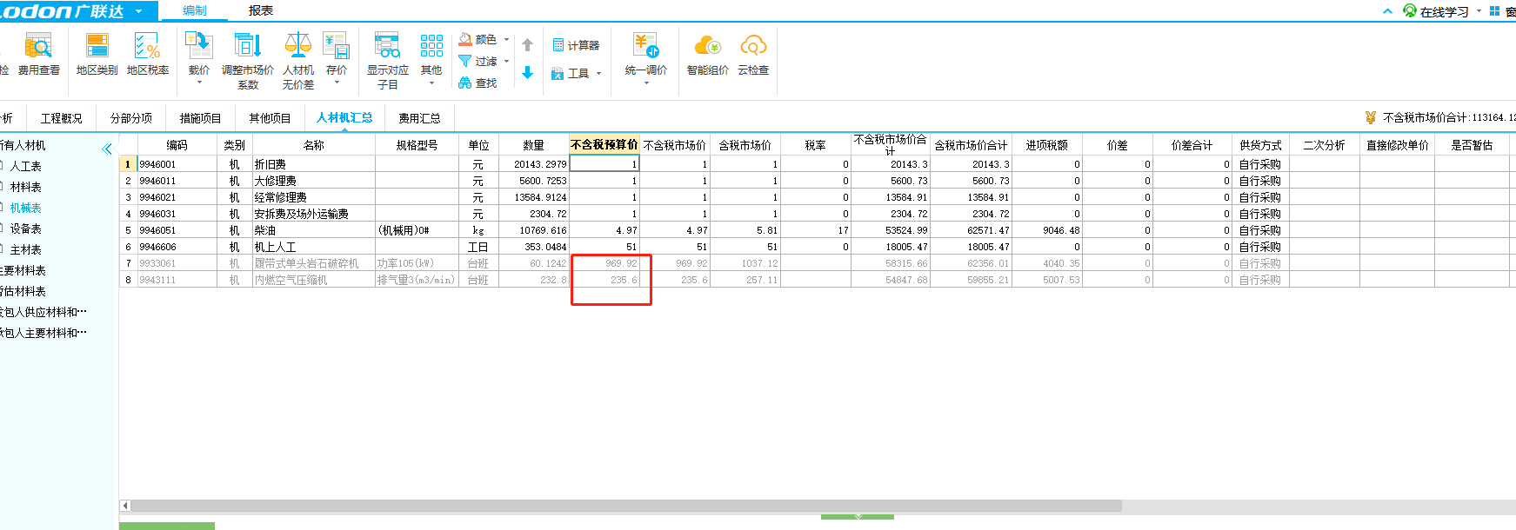The height and width of the screenshot is (530, 1516).
Task: Open the 广联达 logo dropdown arrow
Action: click(138, 11)
